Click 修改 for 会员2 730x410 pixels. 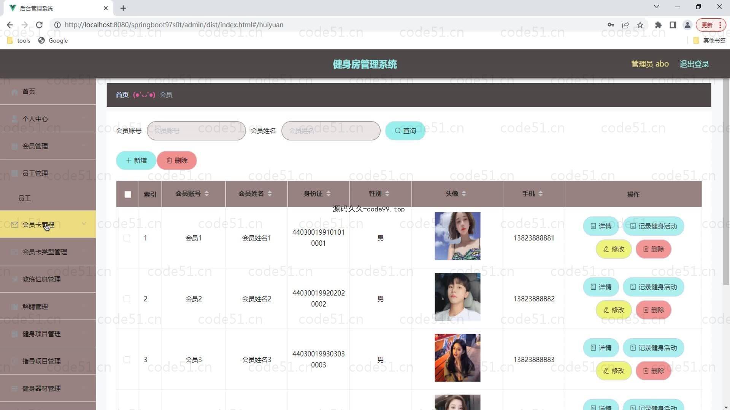coord(614,310)
